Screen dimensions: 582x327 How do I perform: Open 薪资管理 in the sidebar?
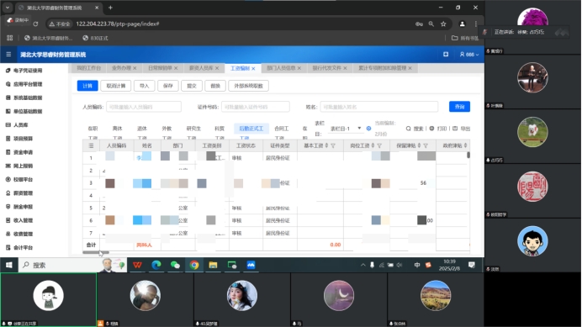pyautogui.click(x=23, y=193)
